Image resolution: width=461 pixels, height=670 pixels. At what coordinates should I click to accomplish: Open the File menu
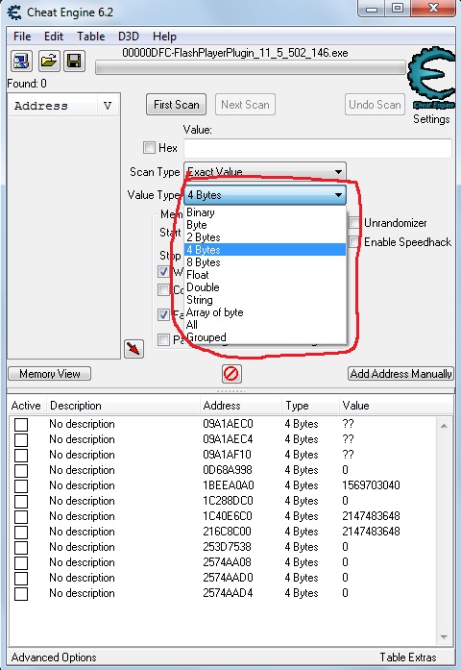[x=22, y=37]
